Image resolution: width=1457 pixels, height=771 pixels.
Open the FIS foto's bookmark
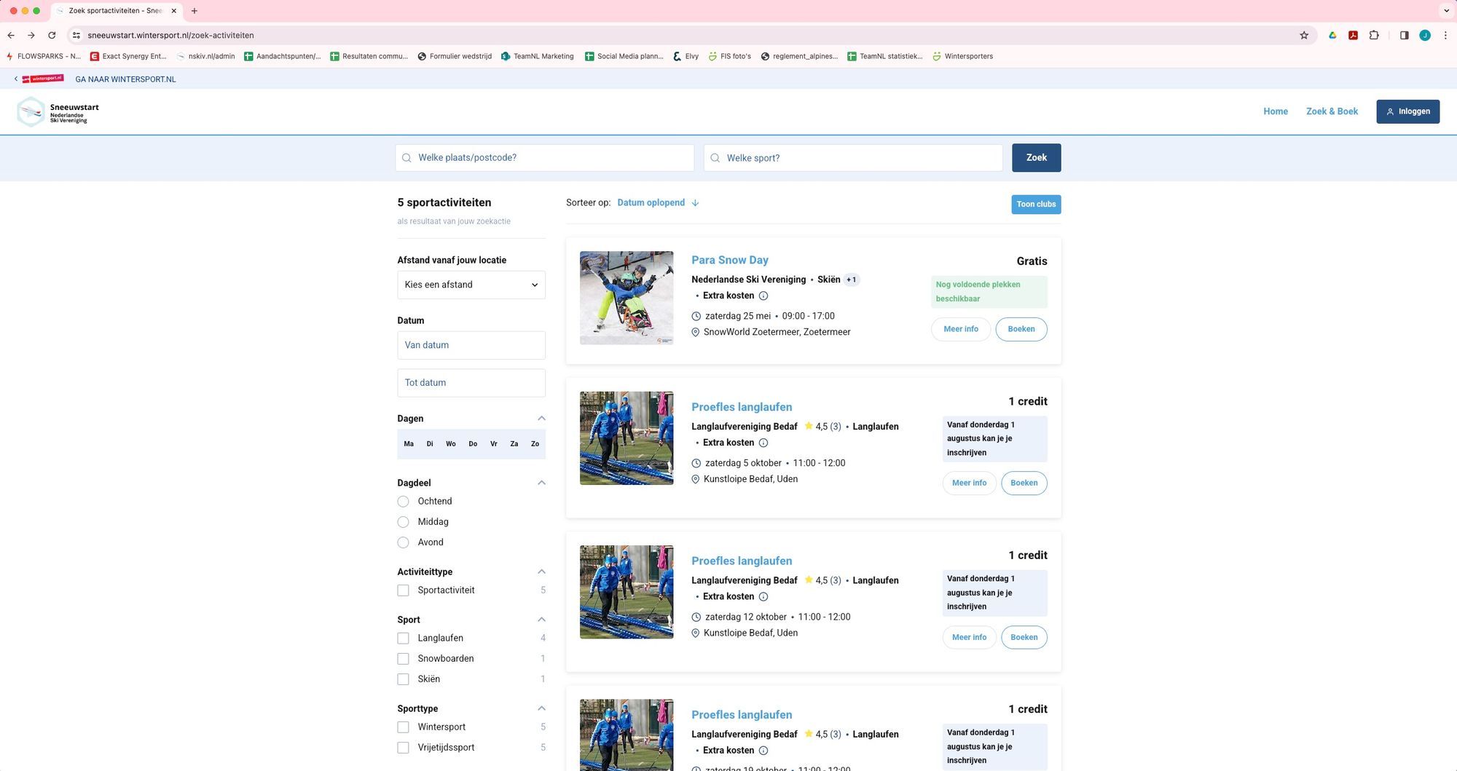click(x=729, y=56)
